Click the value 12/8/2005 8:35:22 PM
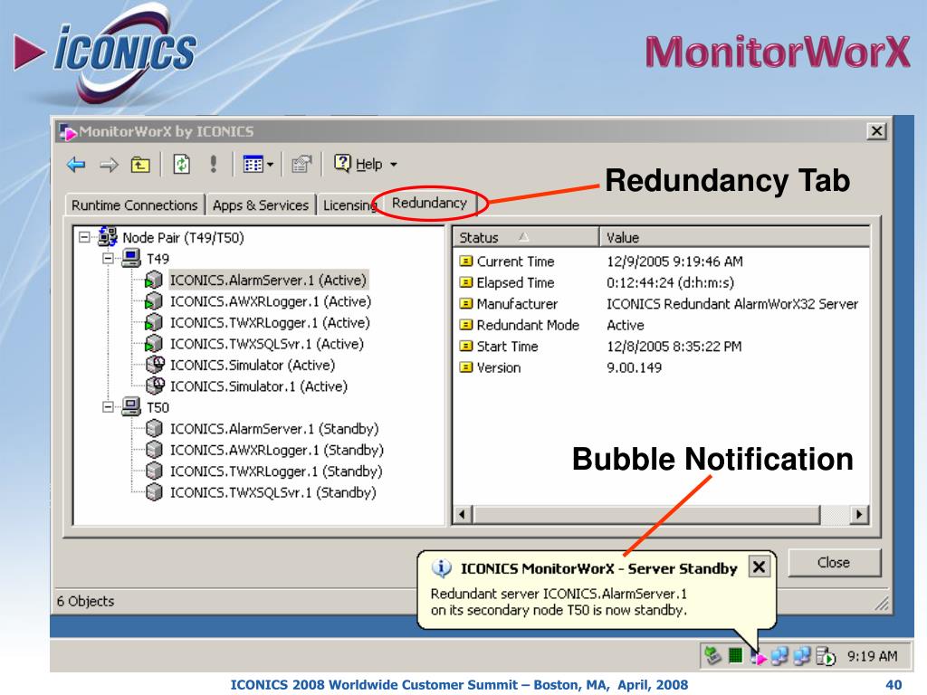The image size is (927, 695). pos(674,347)
